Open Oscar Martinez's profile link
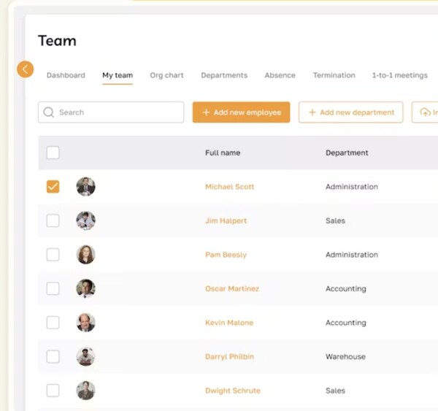Screen dimensions: 438x411 pyautogui.click(x=231, y=288)
